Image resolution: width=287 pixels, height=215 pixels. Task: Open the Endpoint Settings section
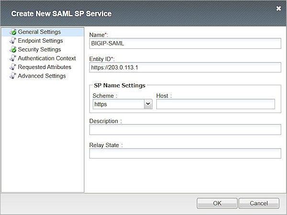[x=40, y=41]
